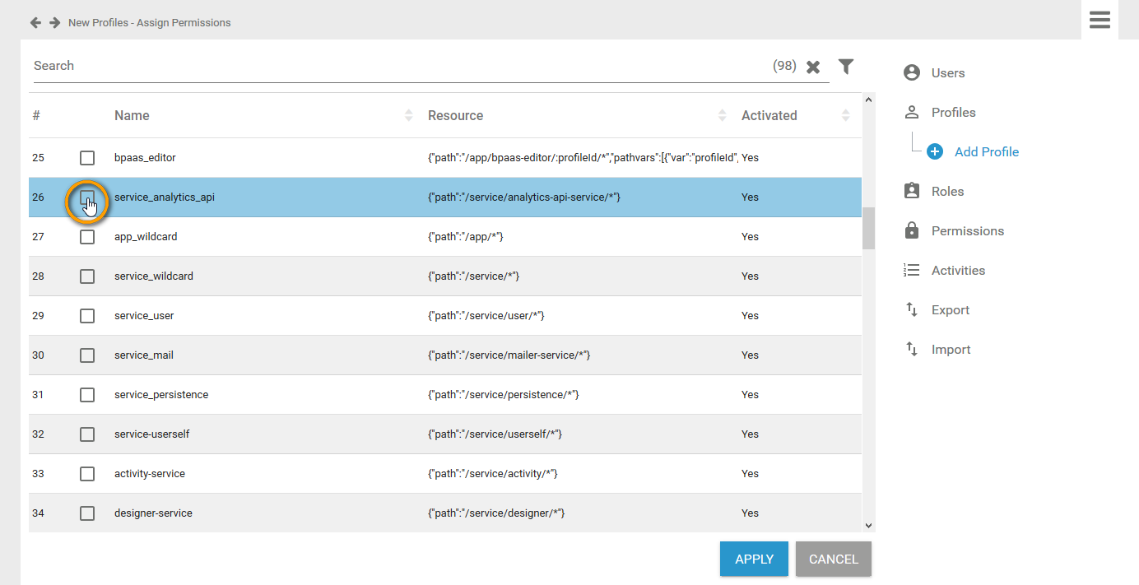This screenshot has height=585, width=1139.
Task: Focus the Search input field
Action: (395, 66)
